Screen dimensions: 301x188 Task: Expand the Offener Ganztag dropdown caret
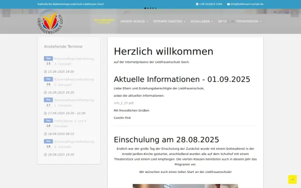(x=185, y=22)
